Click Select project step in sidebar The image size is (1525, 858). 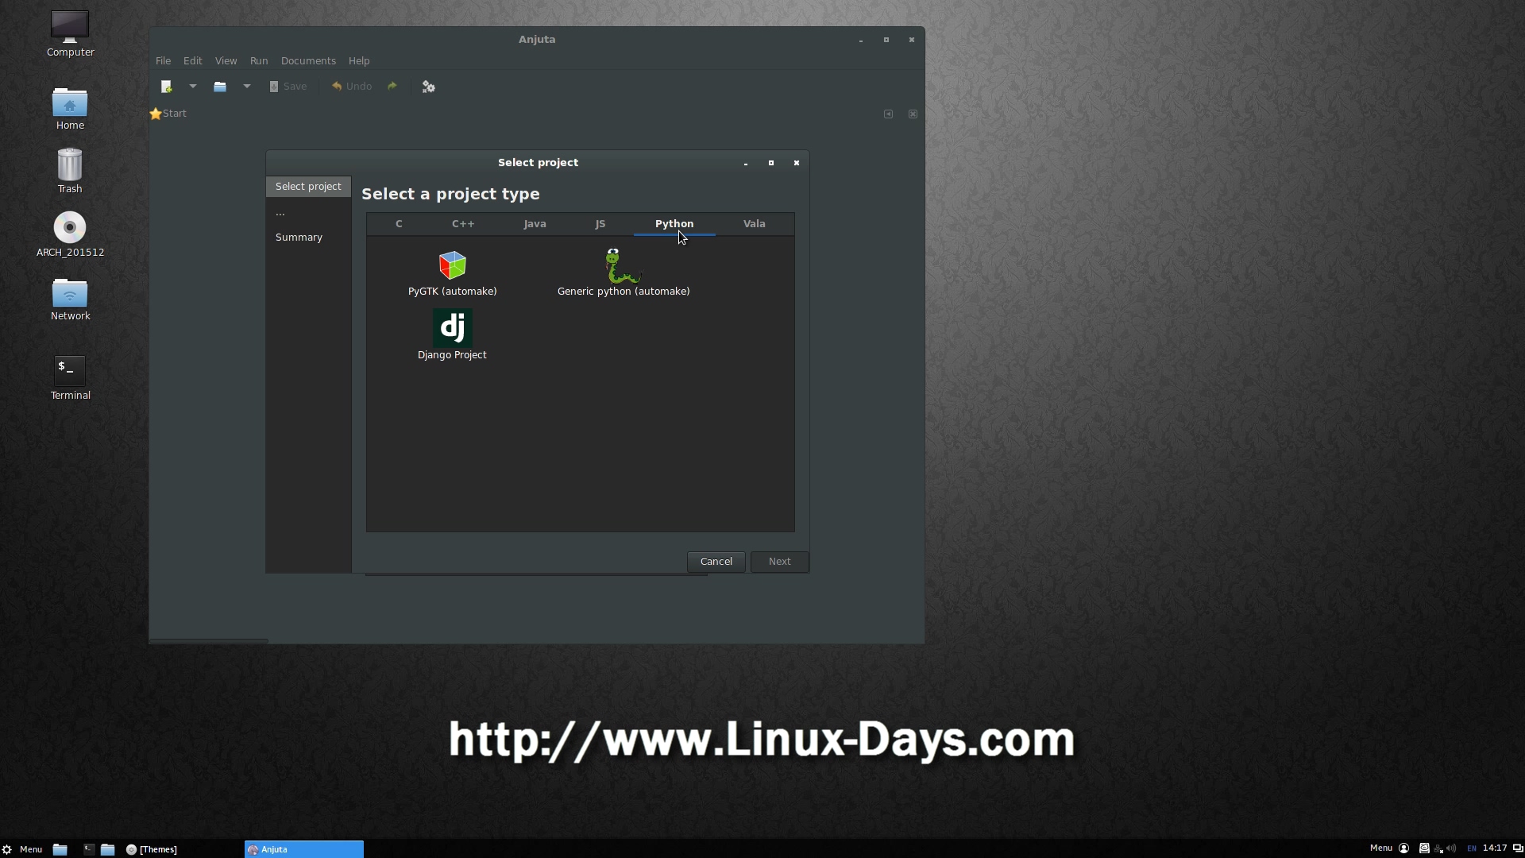308,187
